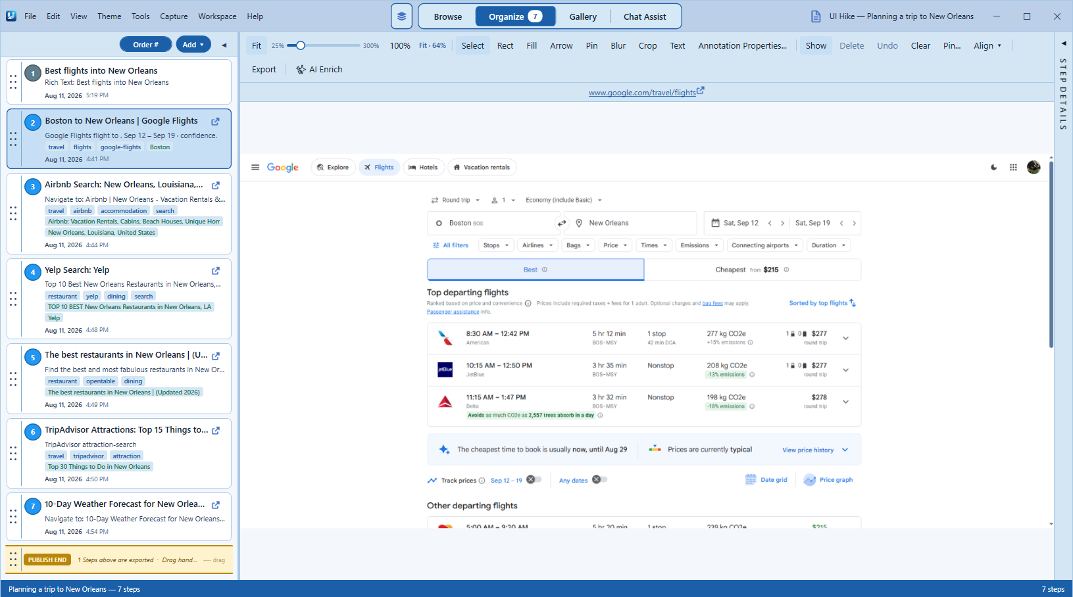Click the UI Hike app logo
Viewport: 1073px width, 597px height.
11,16
